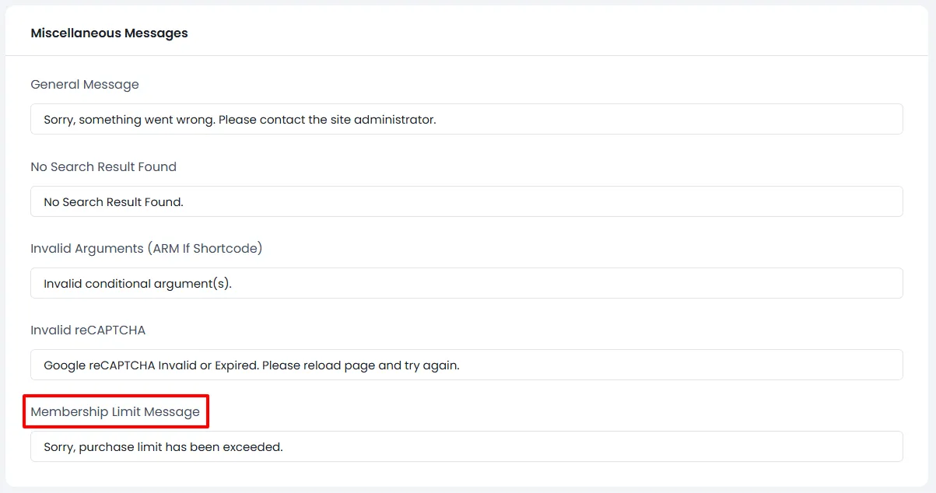Edit the Invalid reCAPTCHA message text
Viewport: 936px width, 493px height.
465,365
